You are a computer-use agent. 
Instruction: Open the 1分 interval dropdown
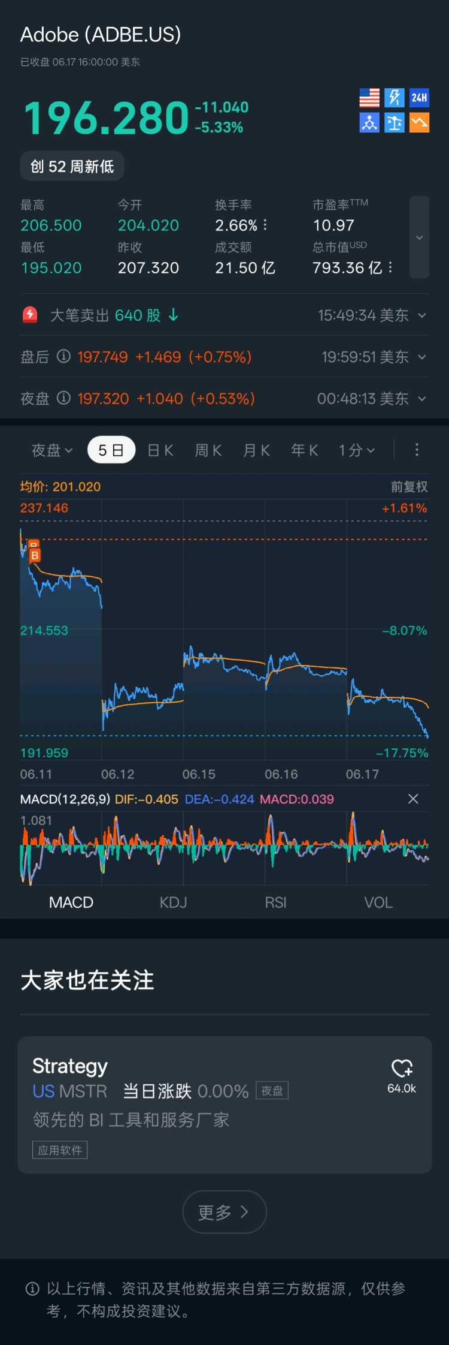(x=357, y=450)
